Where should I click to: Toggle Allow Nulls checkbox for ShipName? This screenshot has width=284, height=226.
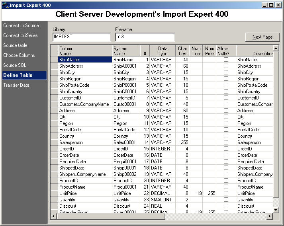[226, 60]
